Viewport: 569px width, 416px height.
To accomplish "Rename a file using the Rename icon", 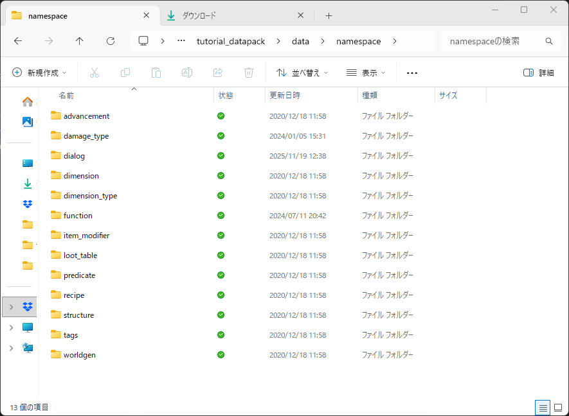I will [187, 73].
